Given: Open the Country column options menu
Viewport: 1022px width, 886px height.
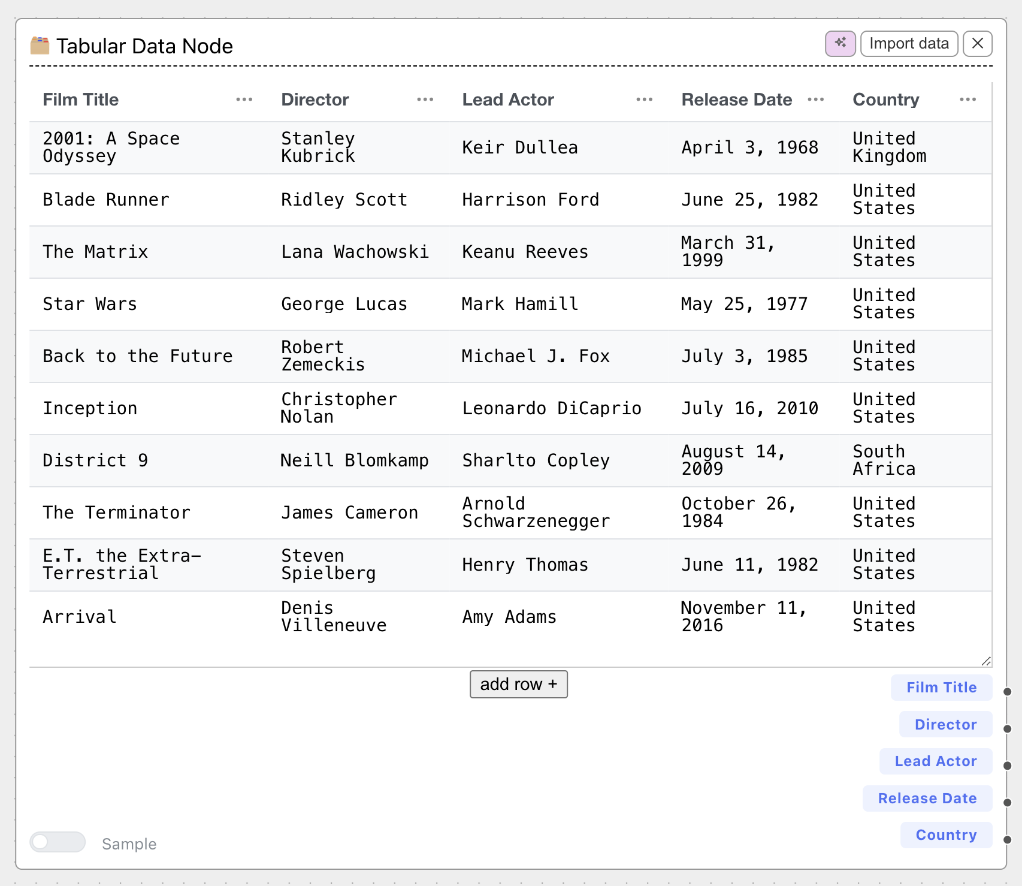Looking at the screenshot, I should tap(968, 100).
